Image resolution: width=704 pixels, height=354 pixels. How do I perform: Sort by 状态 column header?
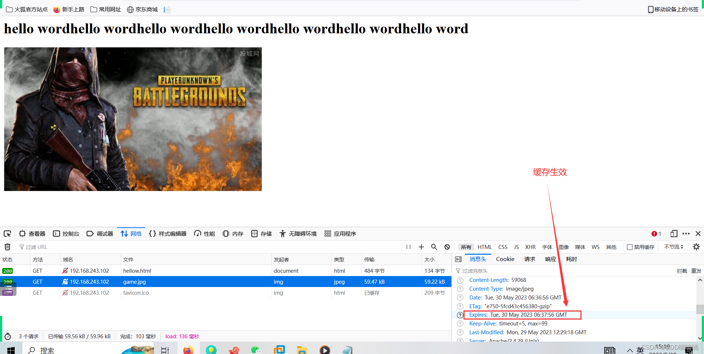pos(15,259)
